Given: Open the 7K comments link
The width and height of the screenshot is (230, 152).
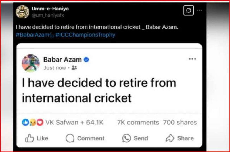Looking at the screenshot, I should coord(138,123).
